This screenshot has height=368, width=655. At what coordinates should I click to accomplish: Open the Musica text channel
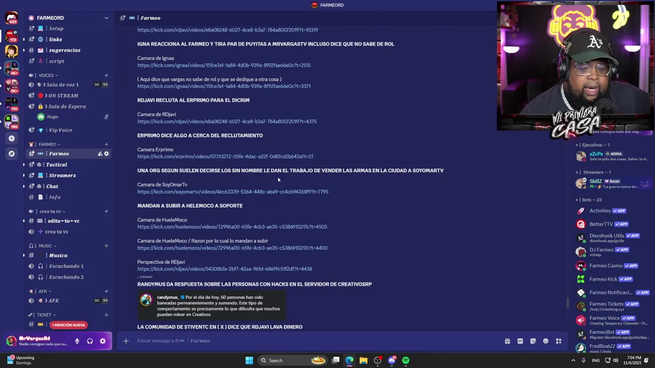[68, 255]
